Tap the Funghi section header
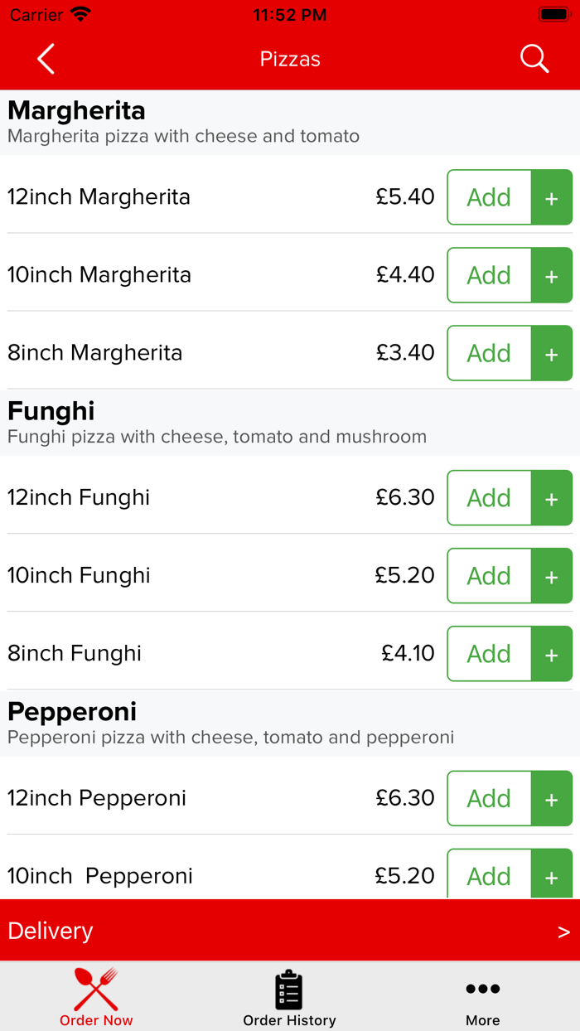This screenshot has width=580, height=1031. pyautogui.click(x=51, y=412)
